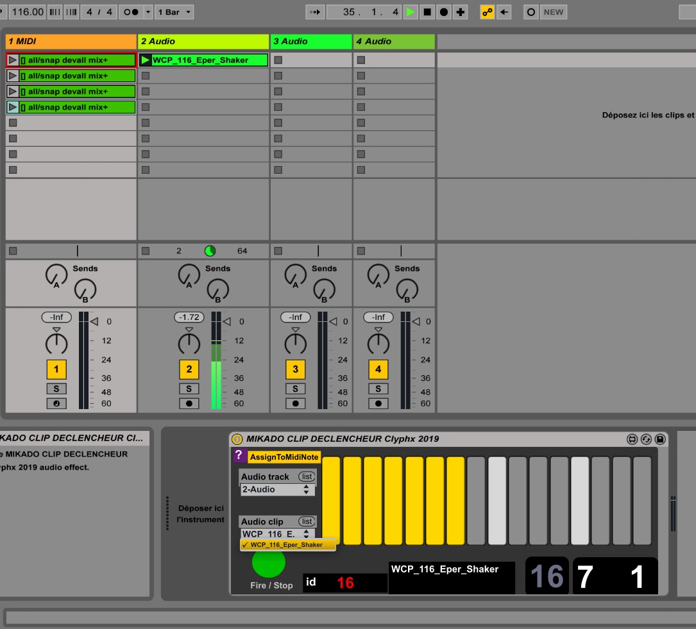Click the Arrangement Record button
Viewport: 696px width, 629px height.
pyautogui.click(x=444, y=12)
